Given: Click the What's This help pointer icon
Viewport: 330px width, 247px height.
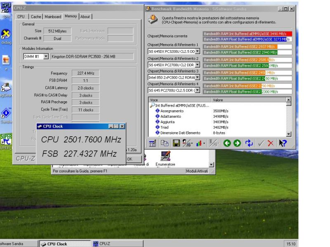Looking at the screenshot, I should click(283, 143).
